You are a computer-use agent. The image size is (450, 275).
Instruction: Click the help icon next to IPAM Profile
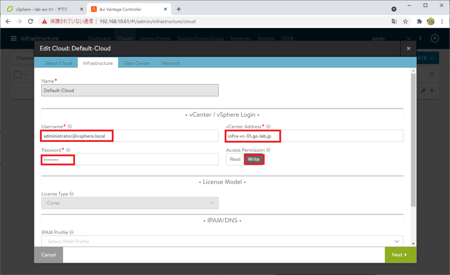pyautogui.click(x=71, y=233)
